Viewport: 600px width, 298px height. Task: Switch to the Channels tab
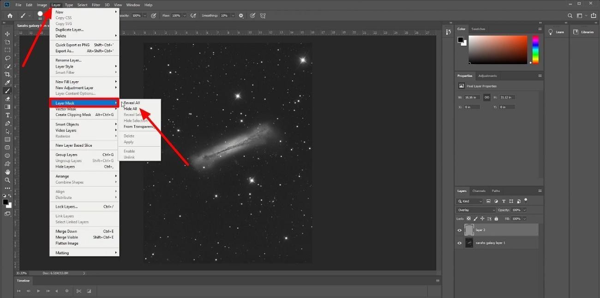click(x=479, y=191)
